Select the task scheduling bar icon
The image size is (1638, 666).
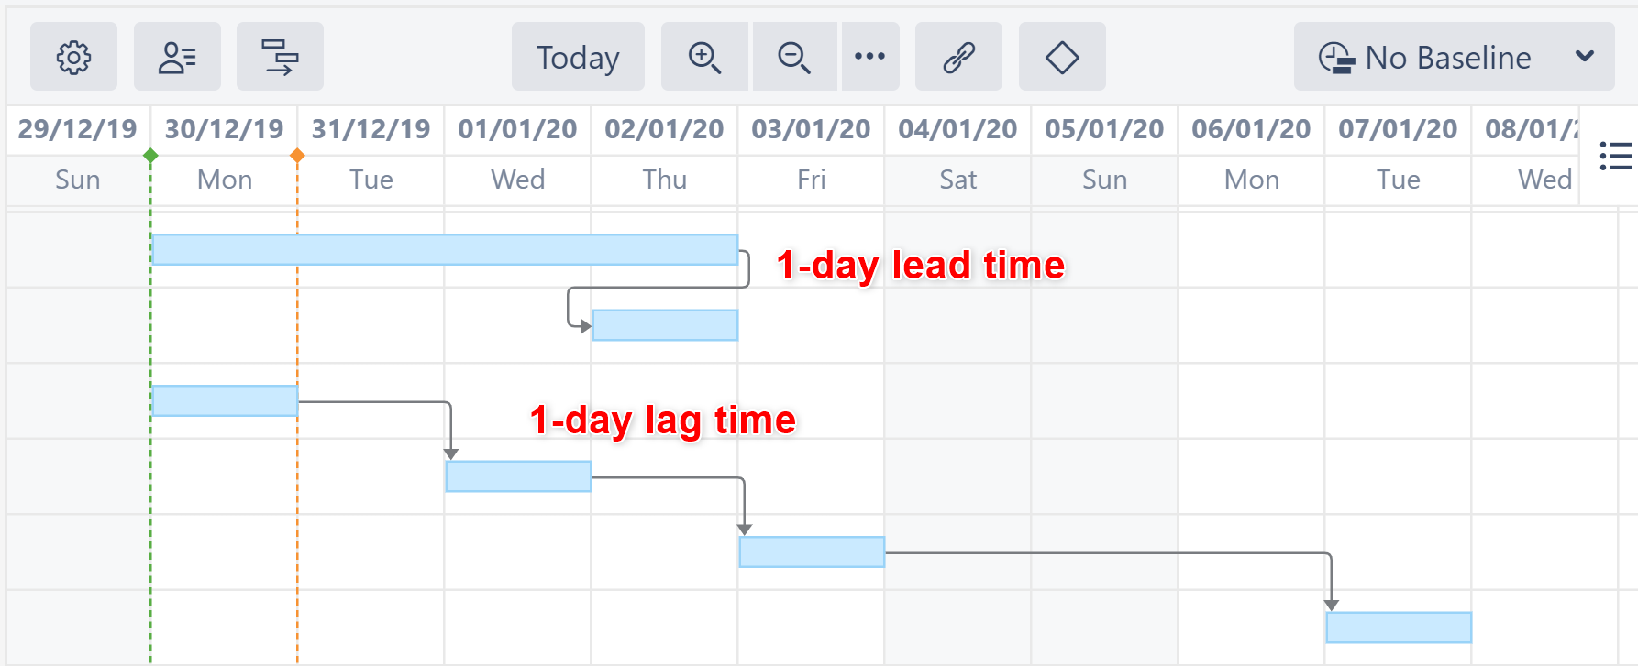pos(280,57)
